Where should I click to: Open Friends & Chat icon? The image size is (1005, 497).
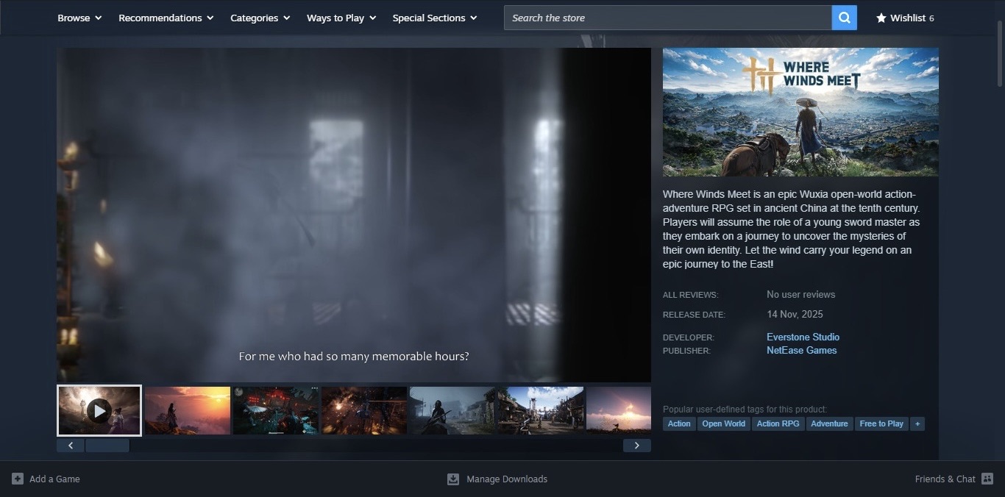click(x=987, y=479)
